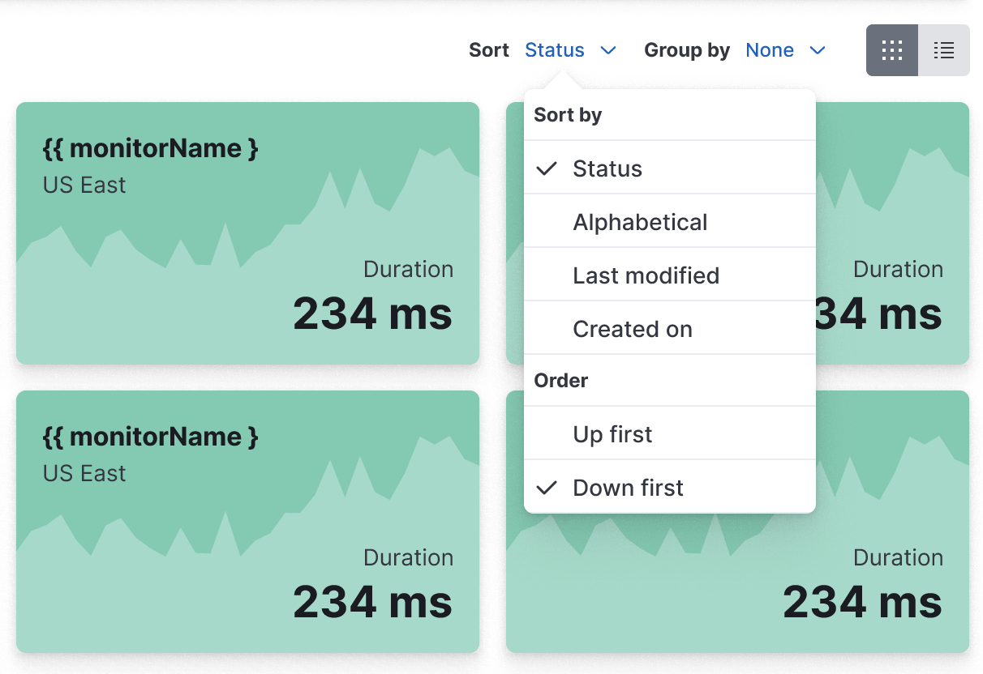Screen dimensions: 983x674
Task: Set order to Up first
Action: click(x=612, y=434)
